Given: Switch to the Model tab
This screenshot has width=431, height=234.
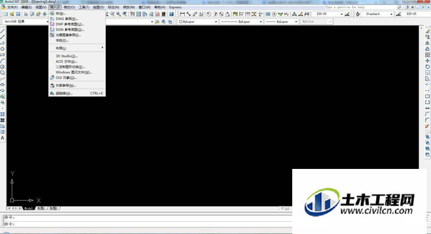Looking at the screenshot, I should 28,209.
